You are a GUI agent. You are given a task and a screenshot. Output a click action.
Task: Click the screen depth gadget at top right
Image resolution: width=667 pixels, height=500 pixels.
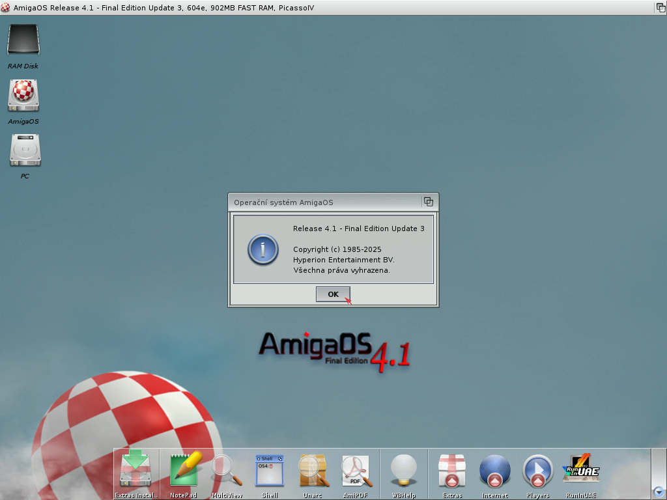[660, 7]
